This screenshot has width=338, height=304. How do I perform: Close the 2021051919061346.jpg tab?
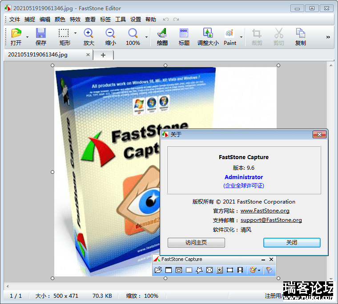pos(88,55)
